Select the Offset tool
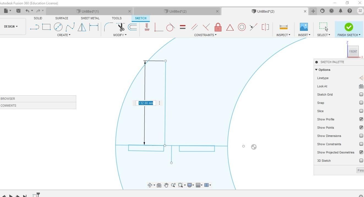This screenshot has height=197, width=364. [132, 27]
